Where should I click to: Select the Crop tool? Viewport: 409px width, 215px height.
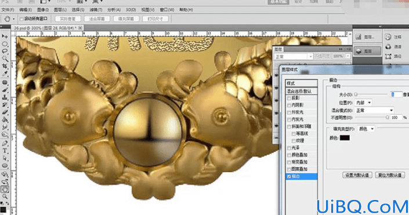click(x=5, y=66)
